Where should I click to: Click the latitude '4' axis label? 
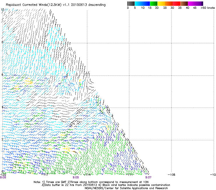point(2,107)
